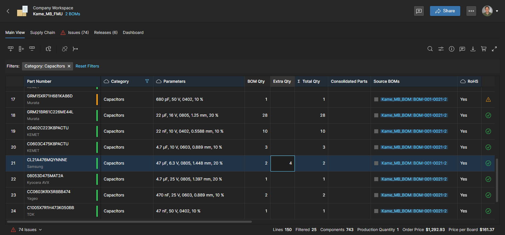Image resolution: width=505 pixels, height=235 pixels.
Task: Expand the 74 Issues dropdown in footer
Action: pos(40,230)
